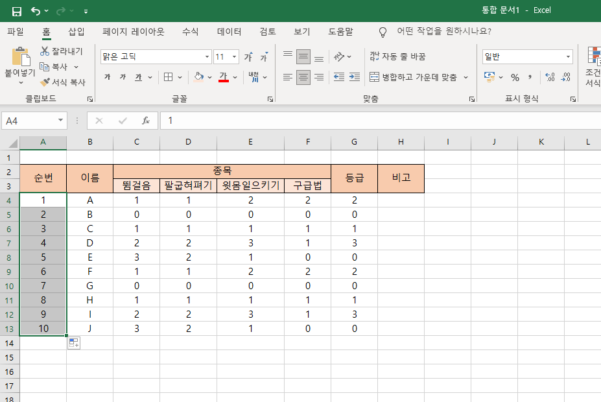
Task: Toggle center alignment
Action: pos(303,77)
